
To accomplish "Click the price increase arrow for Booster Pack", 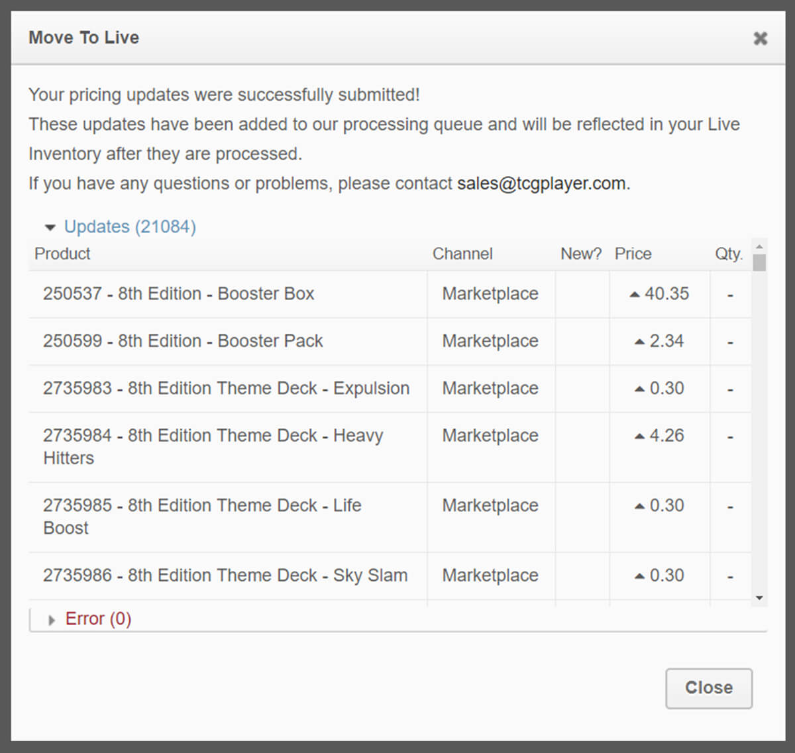I will click(x=639, y=341).
